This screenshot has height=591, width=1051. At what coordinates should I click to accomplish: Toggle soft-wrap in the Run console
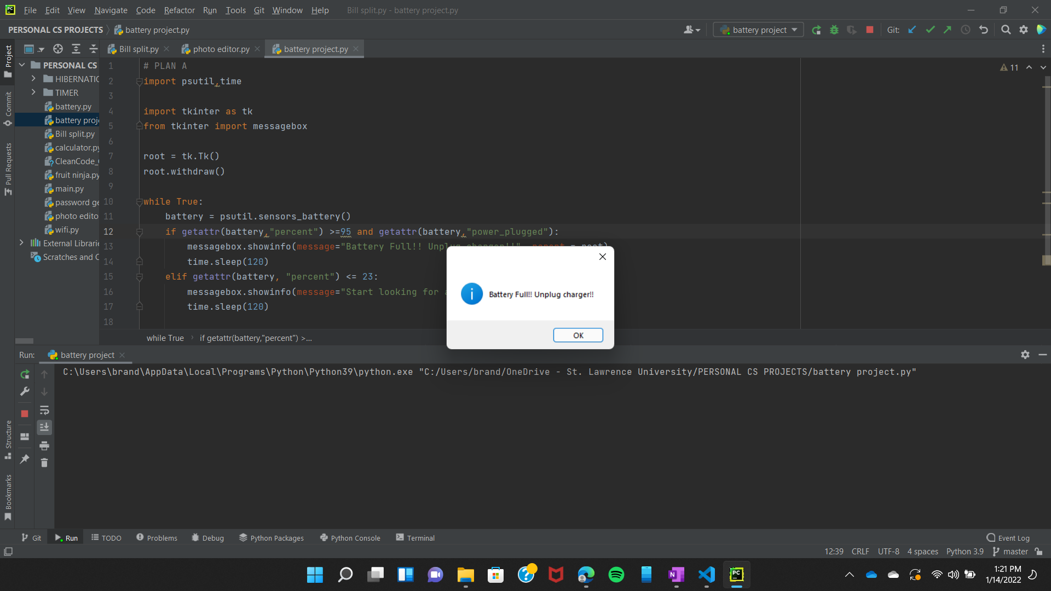[44, 410]
